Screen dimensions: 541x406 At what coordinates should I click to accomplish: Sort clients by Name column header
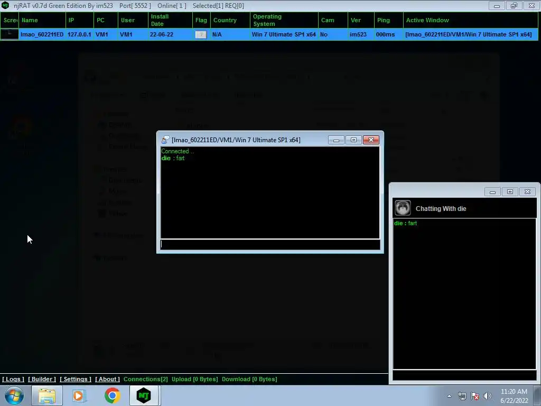coord(42,20)
